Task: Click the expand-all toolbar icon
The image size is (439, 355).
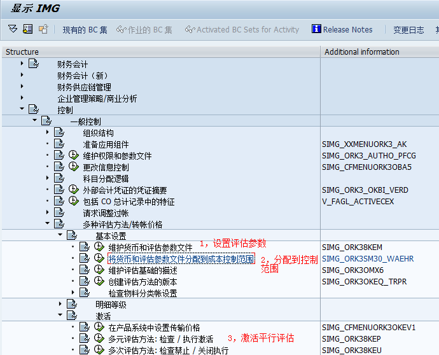Action: [13, 29]
